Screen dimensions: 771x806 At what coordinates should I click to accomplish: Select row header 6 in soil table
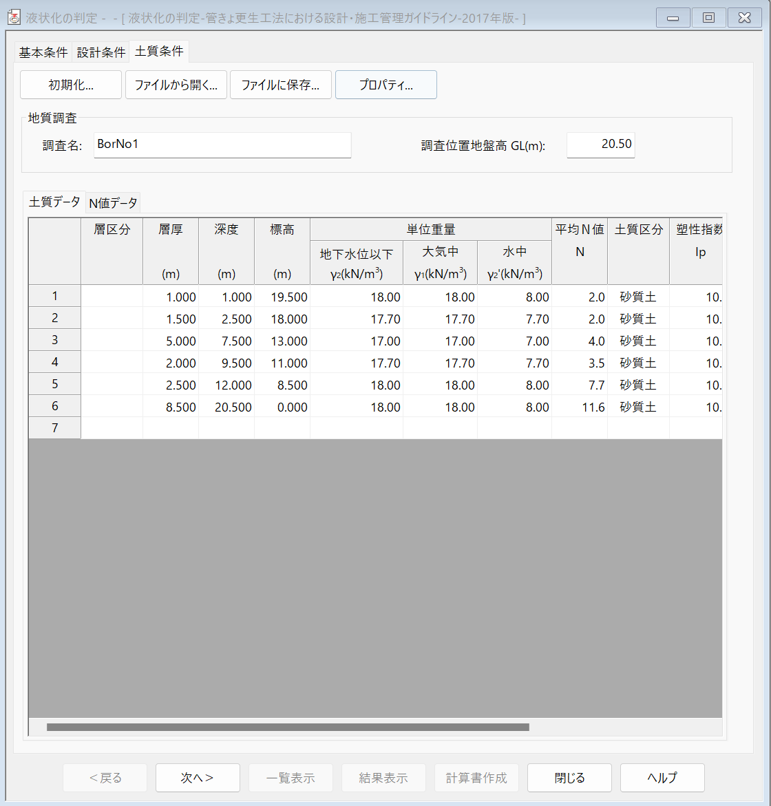54,406
